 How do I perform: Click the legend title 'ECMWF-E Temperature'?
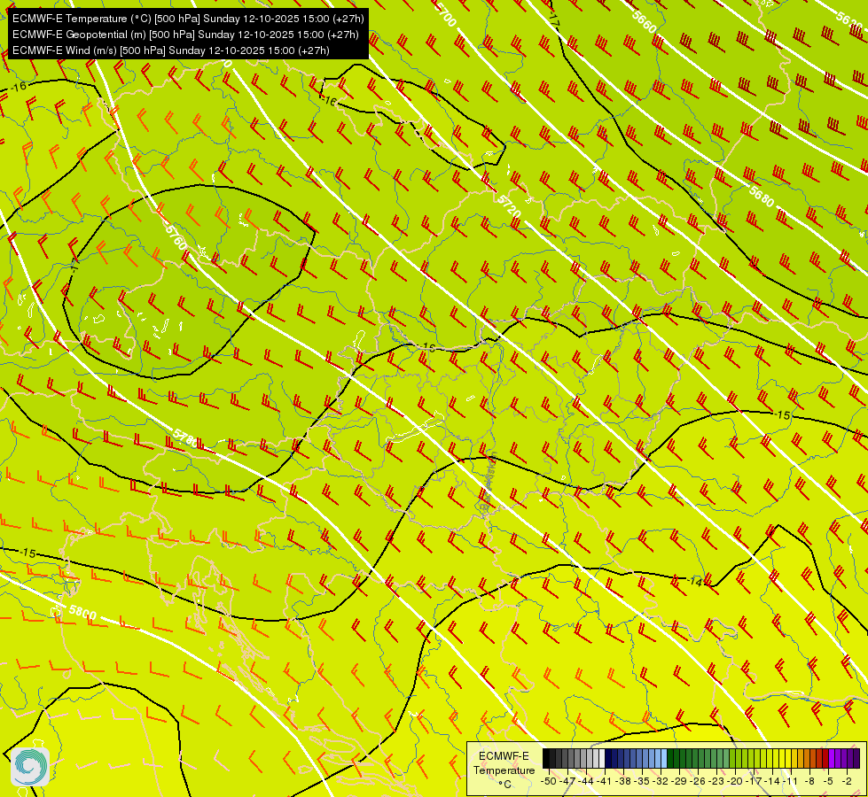[x=504, y=763]
